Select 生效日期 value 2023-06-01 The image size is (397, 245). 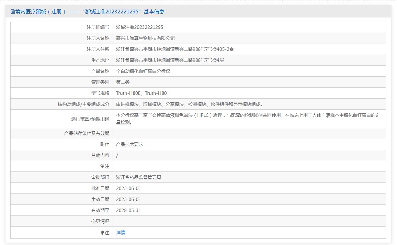tap(129, 199)
